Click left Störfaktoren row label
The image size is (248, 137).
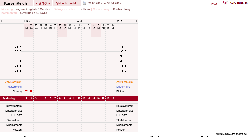(x=14, y=120)
